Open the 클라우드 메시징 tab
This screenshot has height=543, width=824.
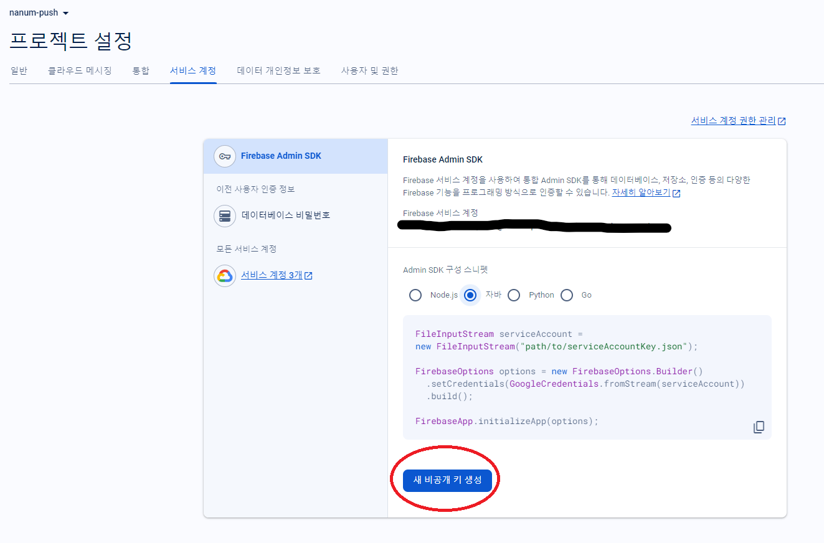[80, 70]
